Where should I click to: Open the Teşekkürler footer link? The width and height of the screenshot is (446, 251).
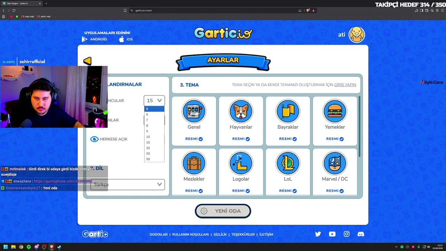click(x=243, y=235)
